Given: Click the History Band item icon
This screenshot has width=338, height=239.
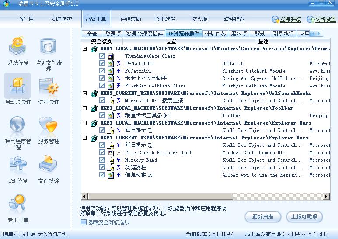Looking at the screenshot, I should (x=111, y=160).
